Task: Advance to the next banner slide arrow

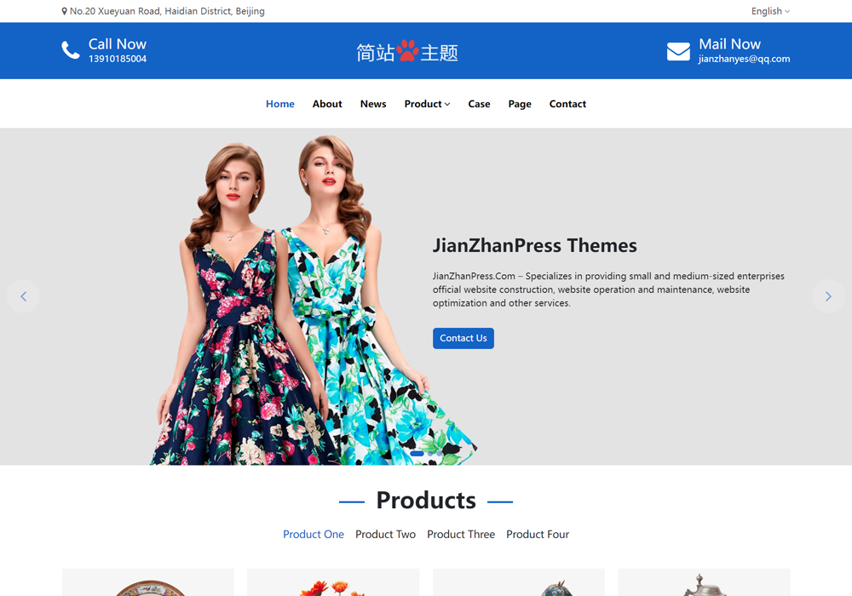Action: (x=827, y=296)
